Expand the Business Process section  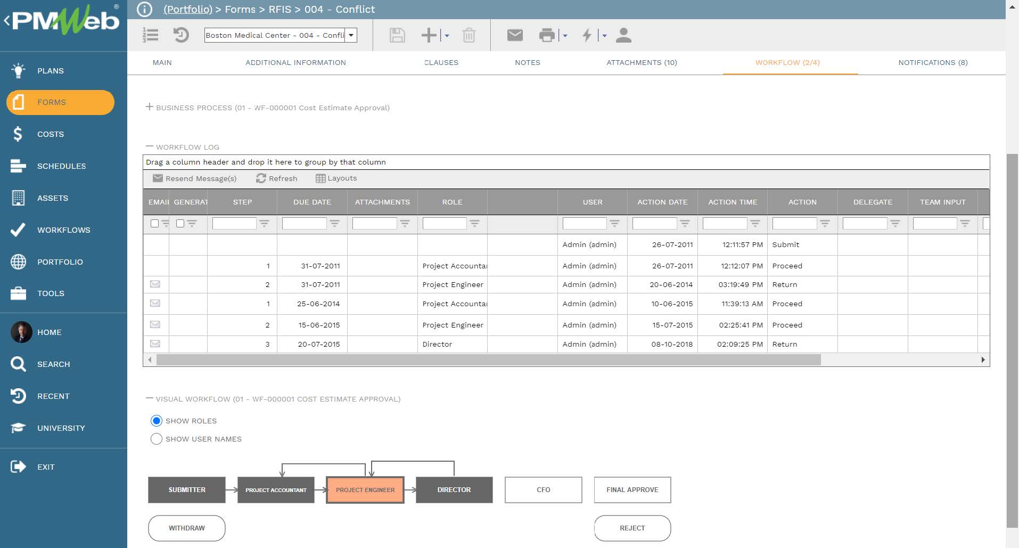point(150,107)
